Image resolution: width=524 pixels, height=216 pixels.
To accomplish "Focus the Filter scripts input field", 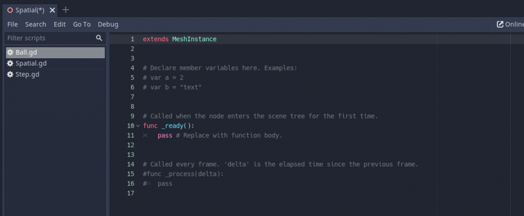I will point(55,38).
